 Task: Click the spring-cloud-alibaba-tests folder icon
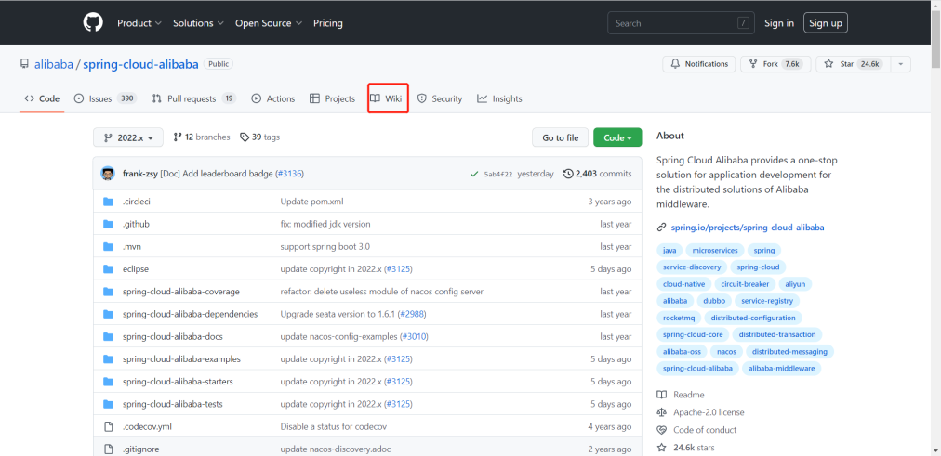coord(108,404)
